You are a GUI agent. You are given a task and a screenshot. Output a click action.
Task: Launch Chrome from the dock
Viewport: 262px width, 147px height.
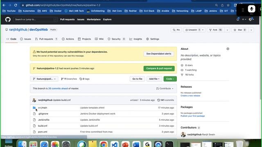click(x=104, y=144)
